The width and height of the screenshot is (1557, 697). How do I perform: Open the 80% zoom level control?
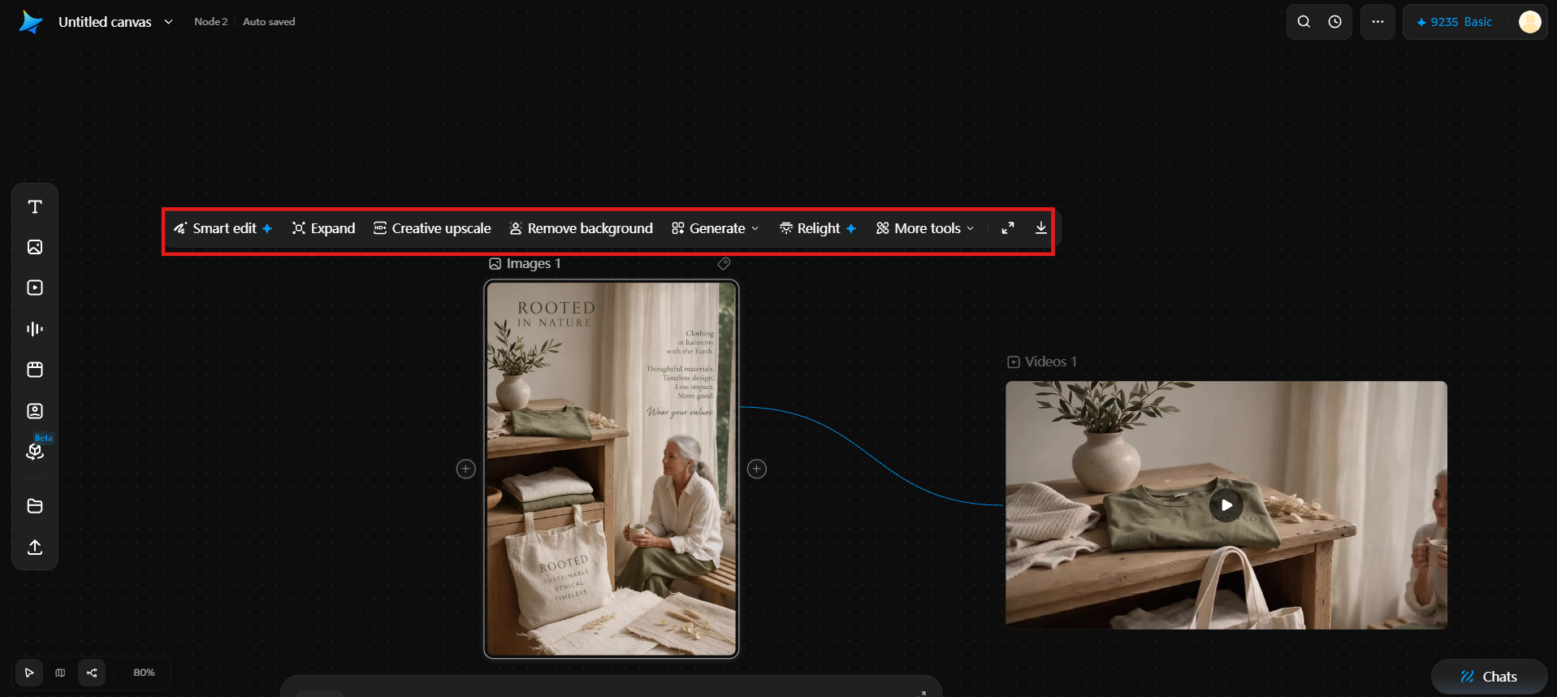pos(144,673)
